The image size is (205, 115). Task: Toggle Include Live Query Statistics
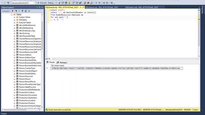tap(77, 3)
